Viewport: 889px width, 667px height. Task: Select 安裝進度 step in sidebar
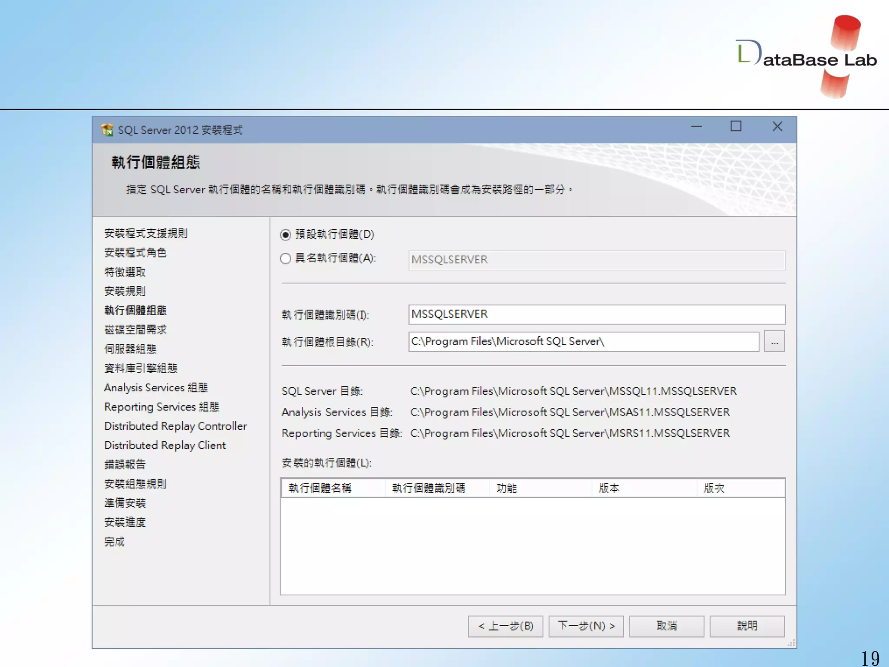click(125, 522)
